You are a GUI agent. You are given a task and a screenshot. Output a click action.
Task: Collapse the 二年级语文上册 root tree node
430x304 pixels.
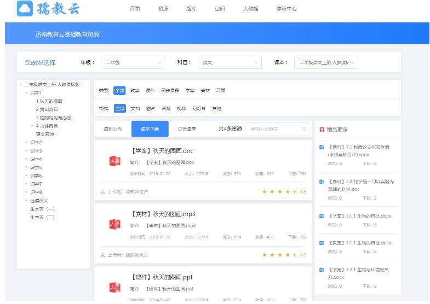21,84
